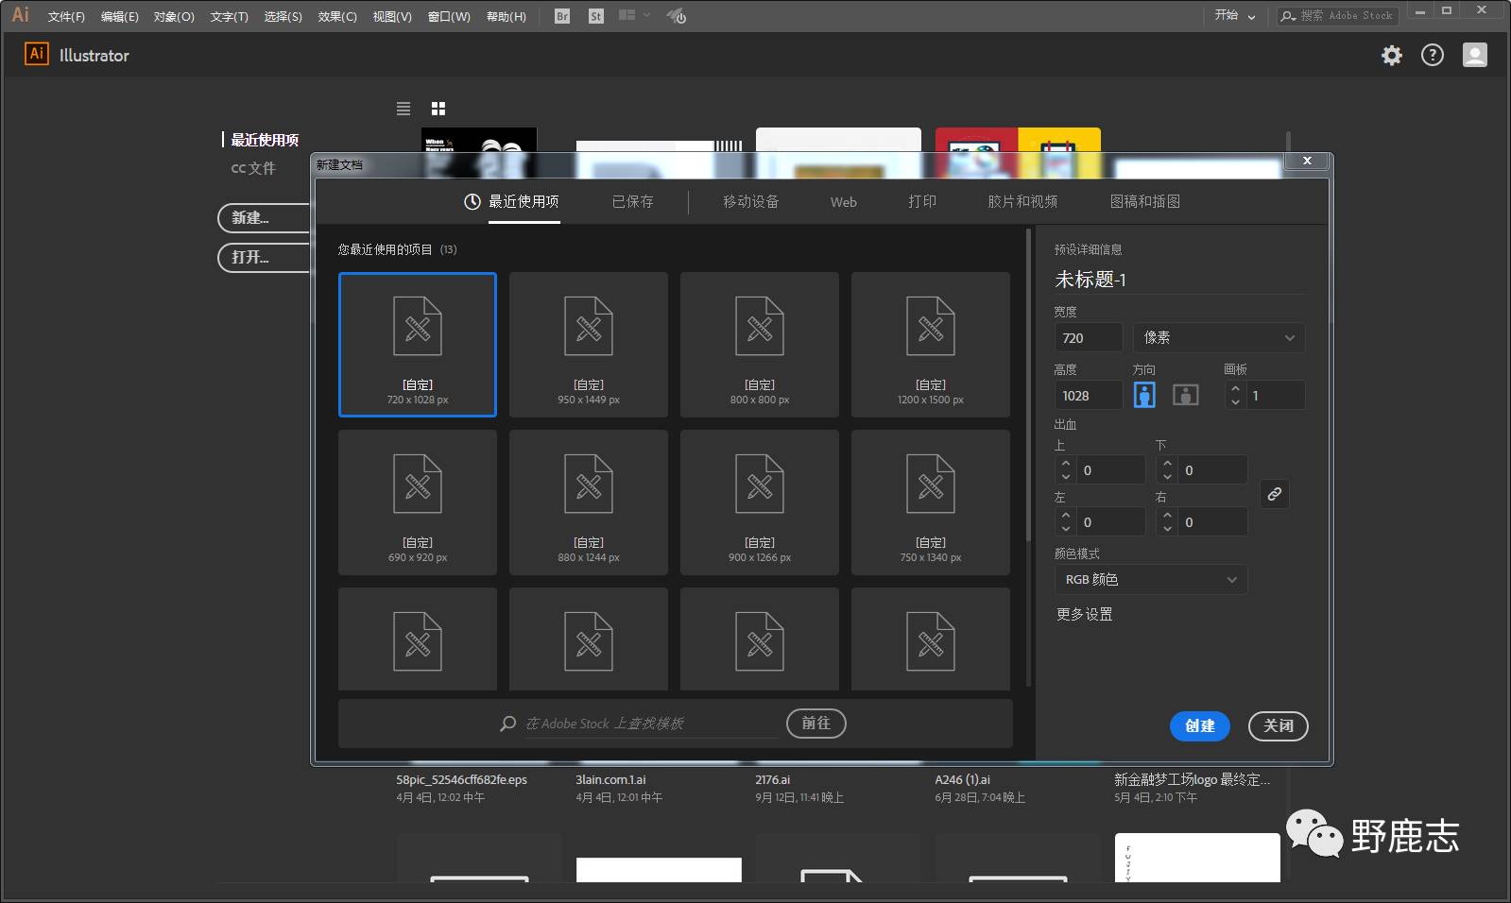Open the Adobe Stock (St) icon

tap(595, 16)
